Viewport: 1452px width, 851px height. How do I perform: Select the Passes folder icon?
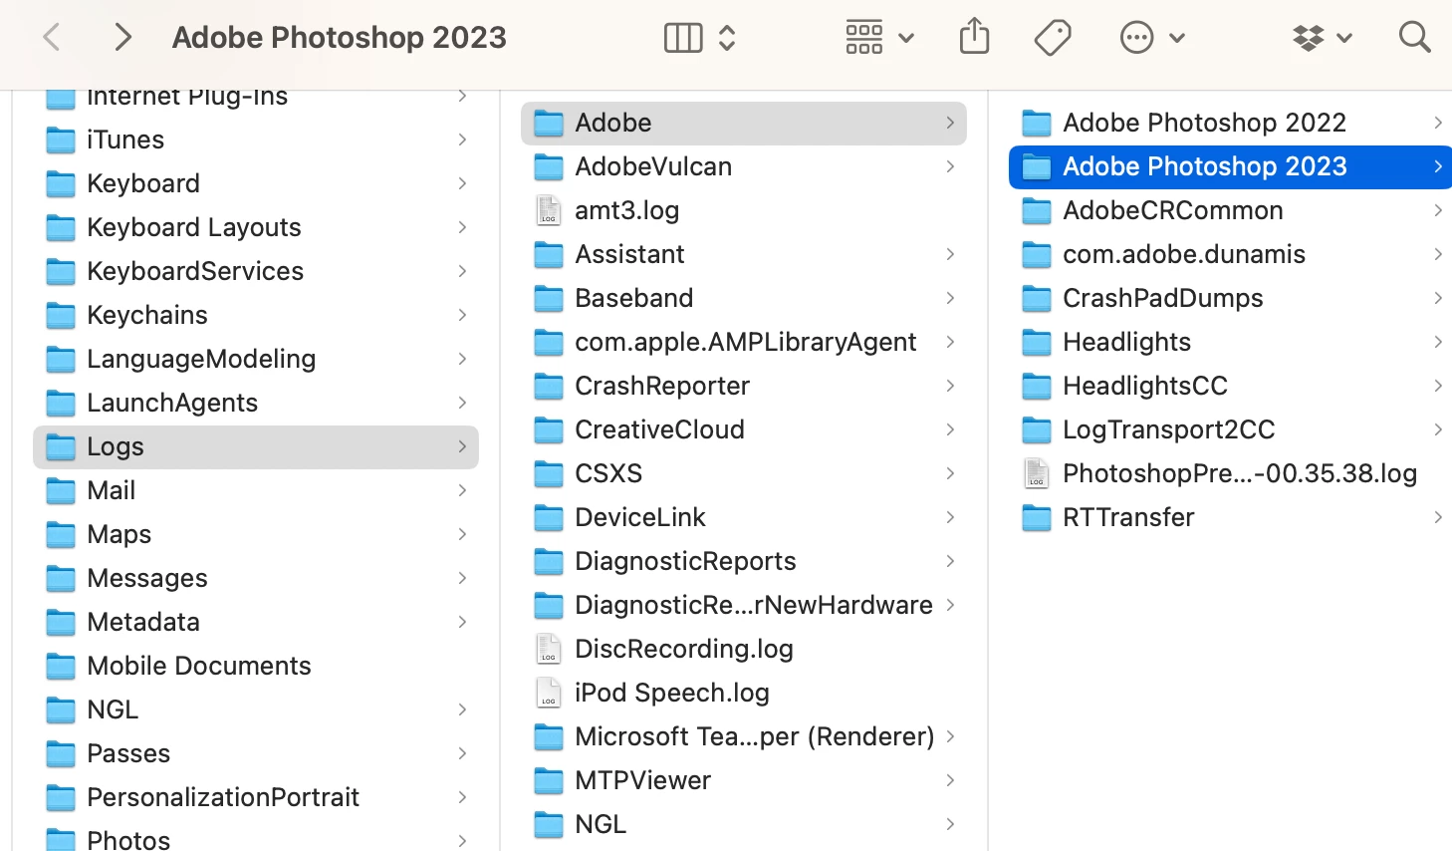61,754
